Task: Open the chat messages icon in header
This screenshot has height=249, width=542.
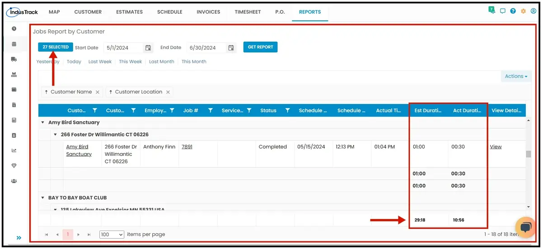Action: click(503, 11)
